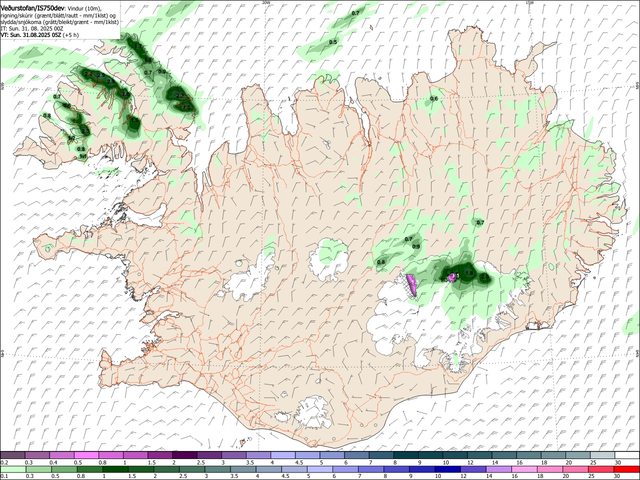640x480 pixels.
Task: Pick the deep navy rain-scale swatch at 10
Action: (x=447, y=469)
